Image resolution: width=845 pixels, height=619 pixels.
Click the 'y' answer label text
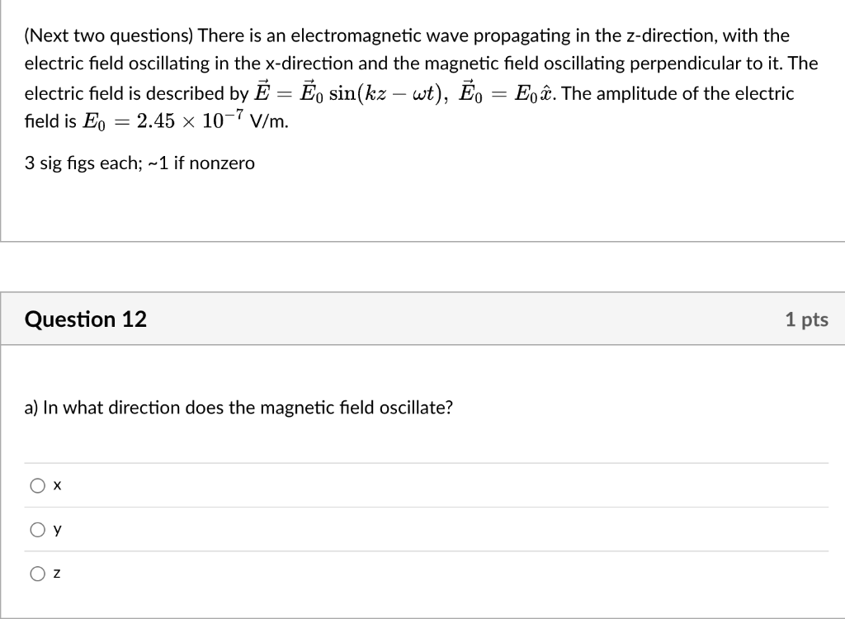click(57, 531)
